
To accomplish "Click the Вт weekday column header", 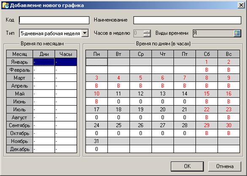I will pos(118,54).
